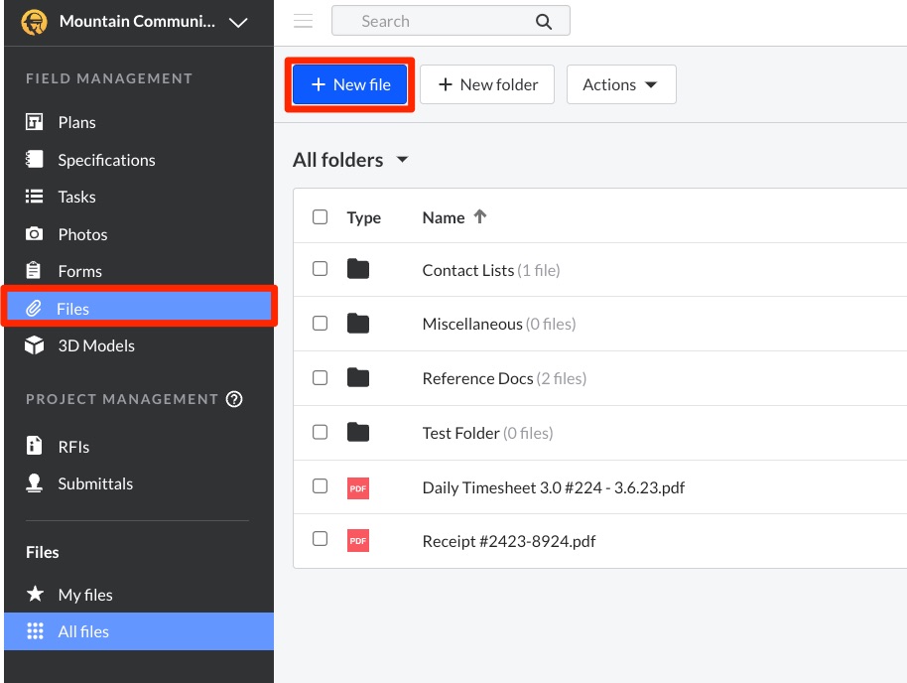Click the Test Folder folder icon

coord(358,433)
